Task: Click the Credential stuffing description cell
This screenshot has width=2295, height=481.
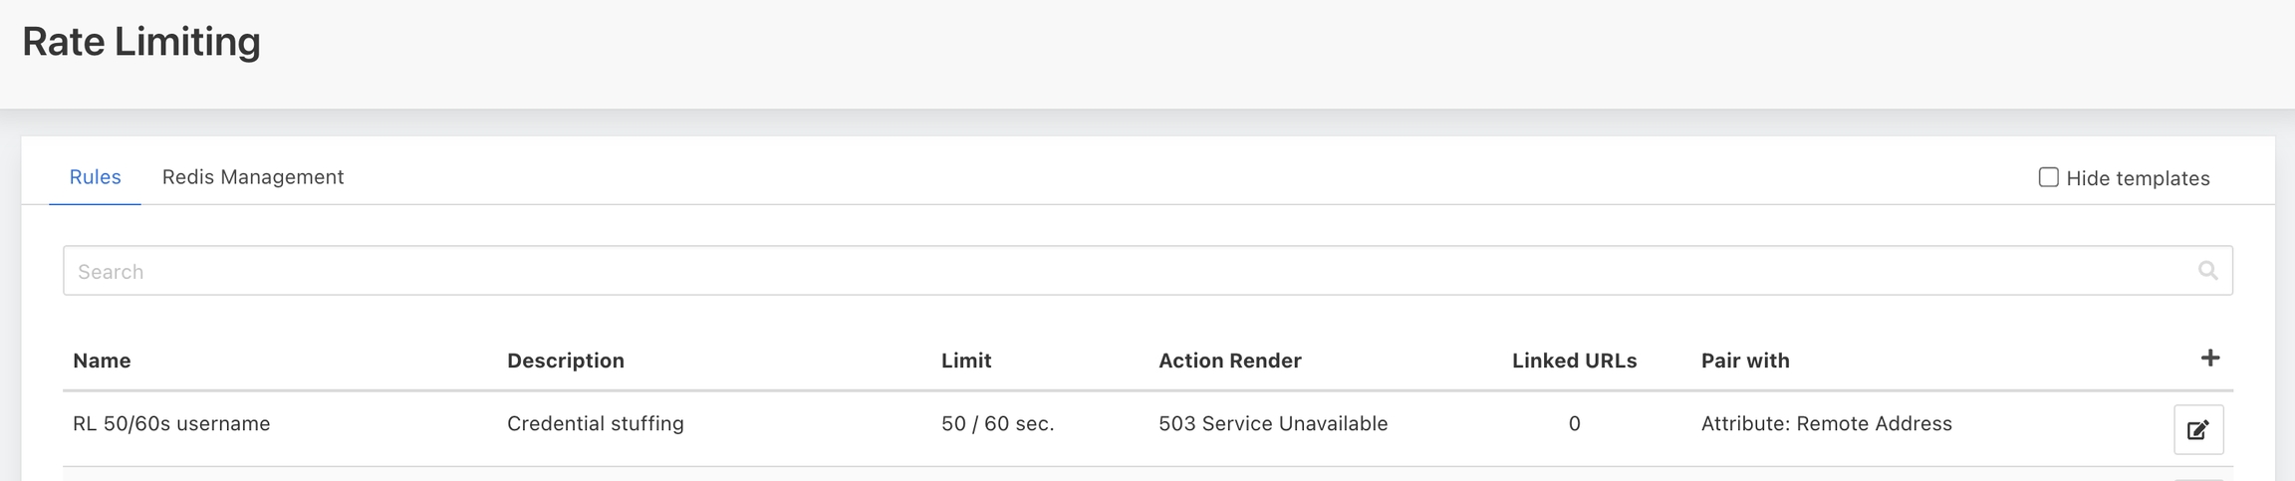Action: point(595,424)
